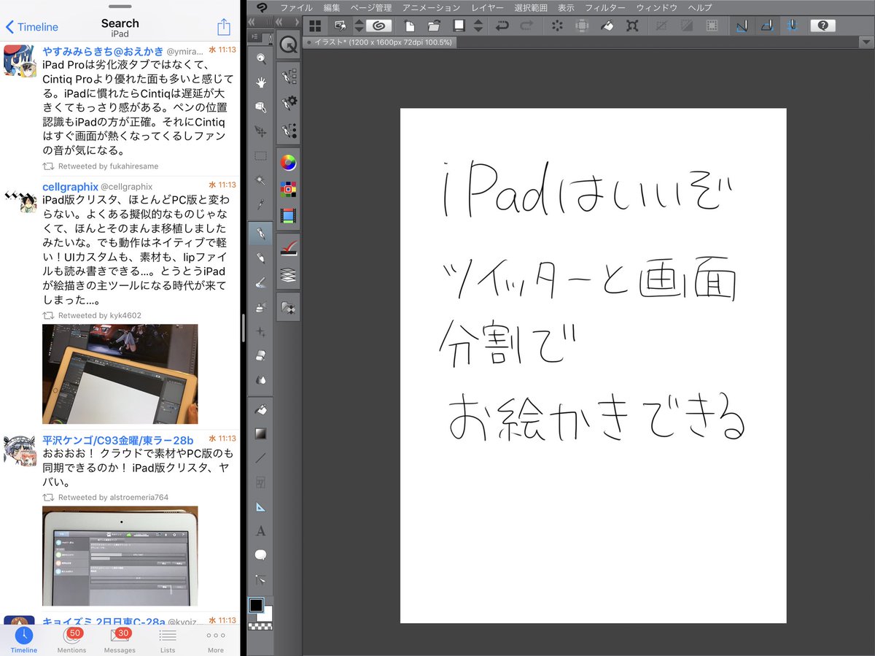
Task: Go back to Timeline
Action: click(32, 27)
